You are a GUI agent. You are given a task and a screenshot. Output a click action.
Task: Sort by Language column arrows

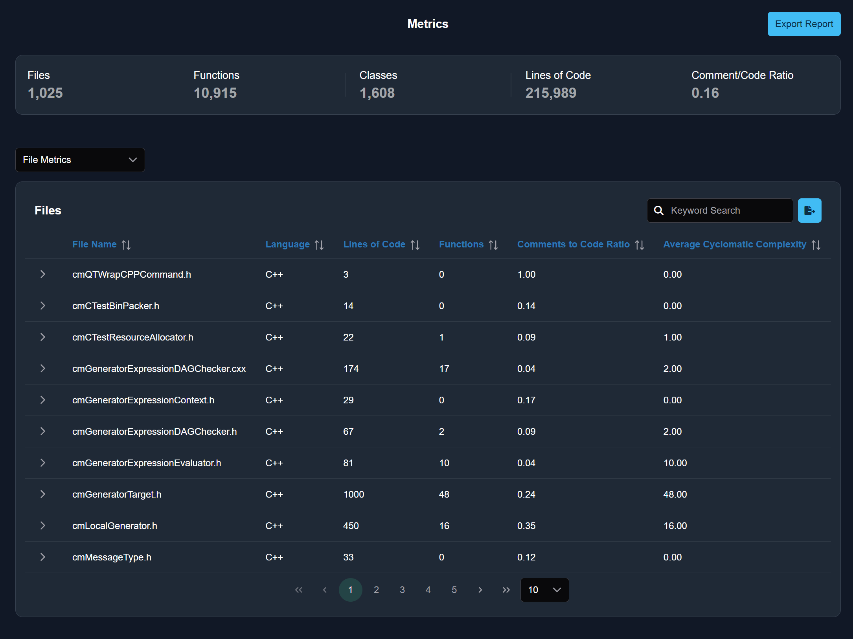(319, 245)
